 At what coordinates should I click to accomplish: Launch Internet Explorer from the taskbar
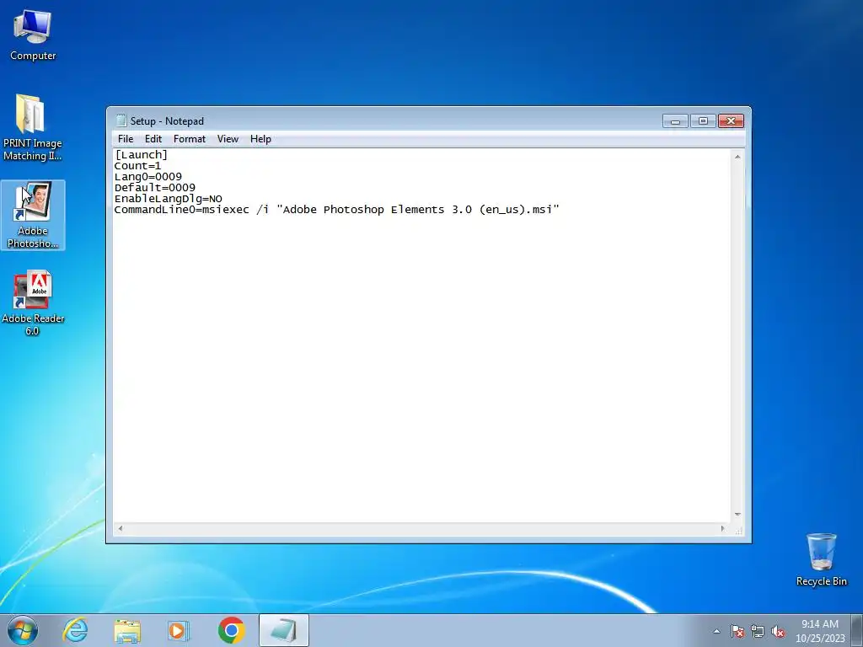[75, 630]
